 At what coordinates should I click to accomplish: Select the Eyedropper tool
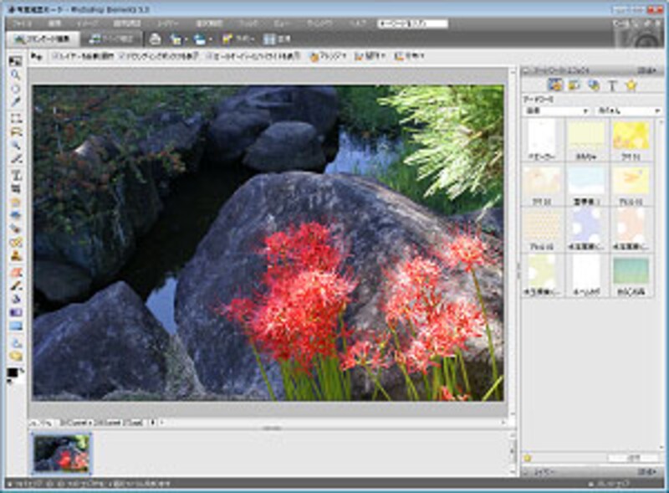pos(15,101)
